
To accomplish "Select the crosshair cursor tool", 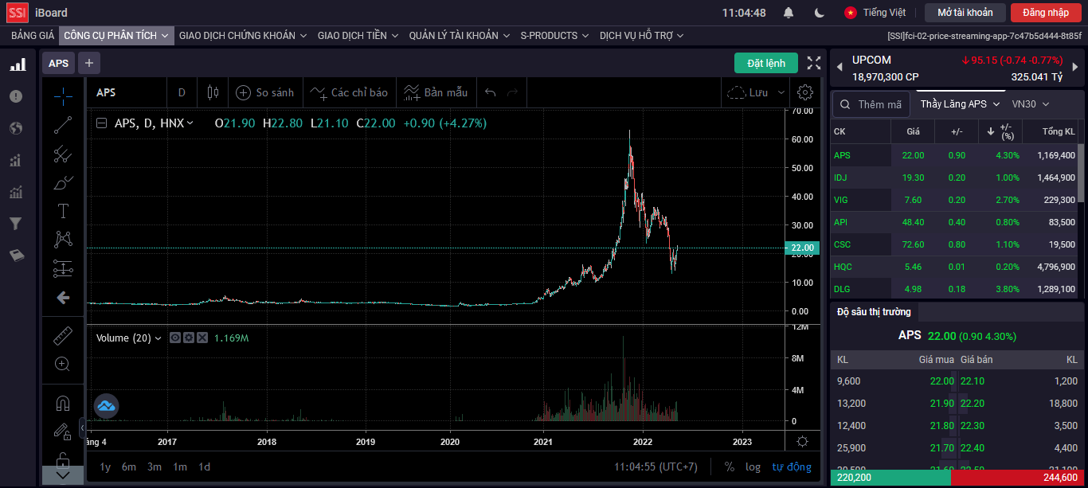I will point(63,96).
